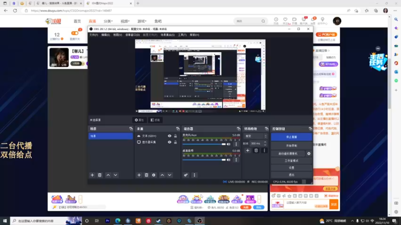This screenshot has height=225, width=401.
Task: Add a scene transition with plus icon
Action: tap(248, 150)
